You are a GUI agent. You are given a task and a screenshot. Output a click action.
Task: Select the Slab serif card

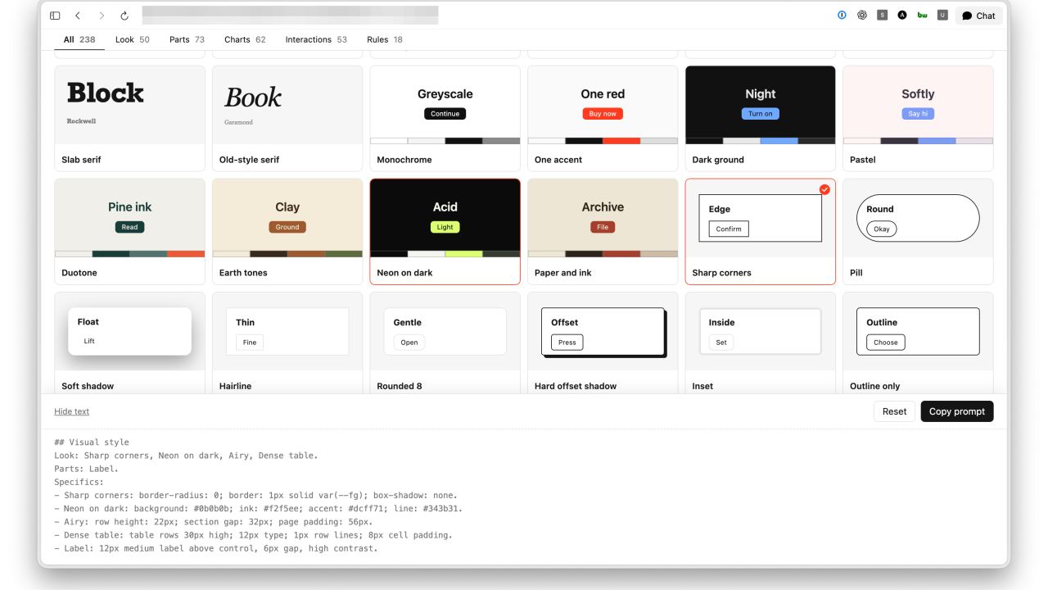click(x=129, y=118)
